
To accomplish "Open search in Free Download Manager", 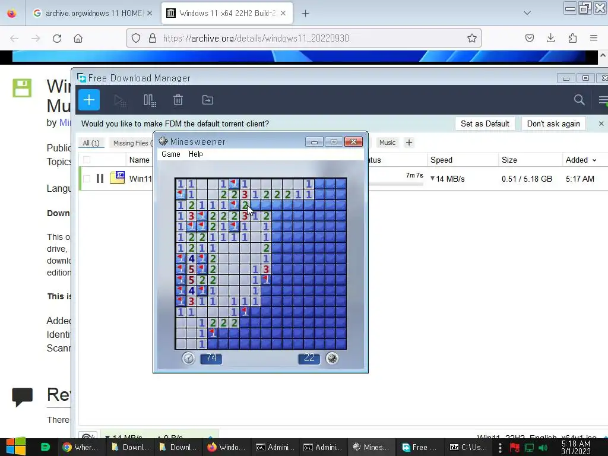I will tap(579, 100).
